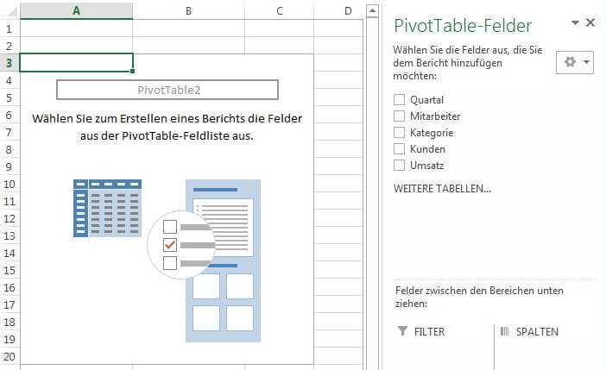Click the PivotTable2 placeholder box
This screenshot has height=370, width=606.
point(167,90)
